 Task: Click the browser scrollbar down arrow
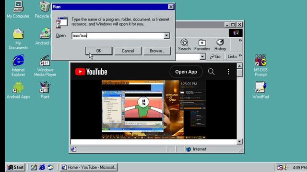tap(239, 141)
